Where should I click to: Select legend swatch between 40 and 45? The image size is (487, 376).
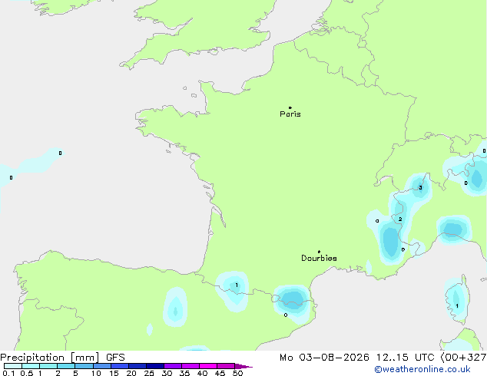coord(208,366)
